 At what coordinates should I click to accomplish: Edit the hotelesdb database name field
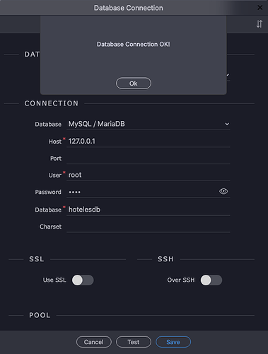point(148,210)
